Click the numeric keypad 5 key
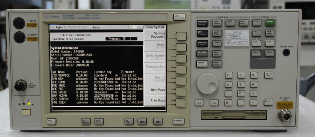315x137 pixels. (241, 85)
